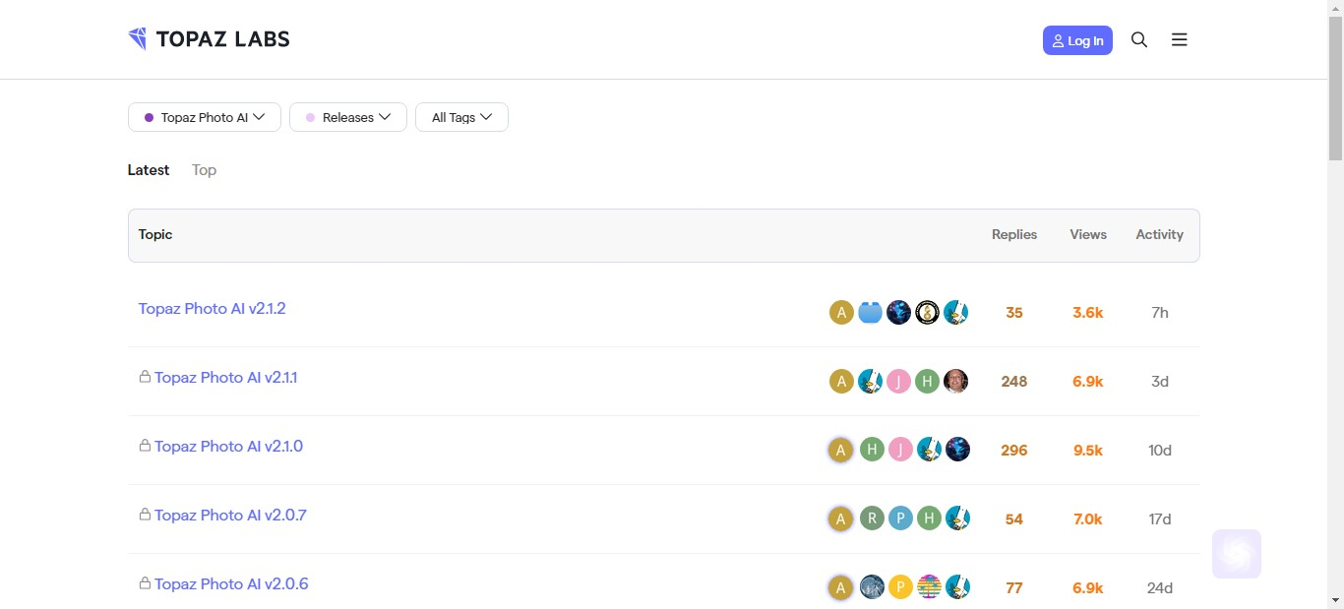This screenshot has height=609, width=1344.
Task: Open the Topaz Photo AI v2.0.7 topic
Action: (x=230, y=516)
